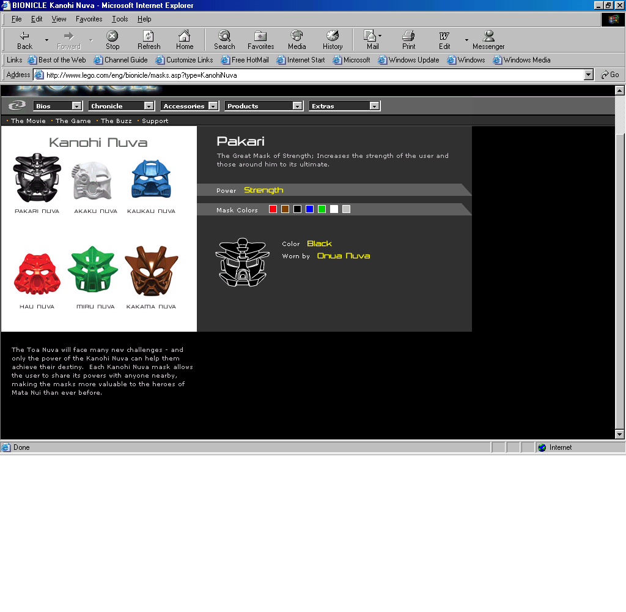This screenshot has height=612, width=626.
Task: Click the page scrollbar up arrow
Action: (619, 91)
